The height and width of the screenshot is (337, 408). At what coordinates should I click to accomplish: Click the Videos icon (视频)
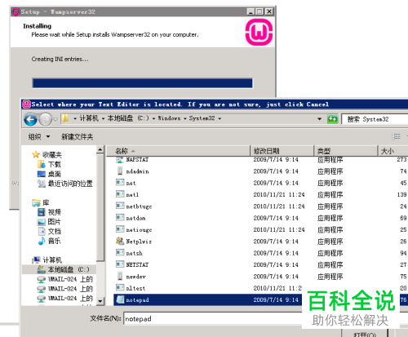click(x=42, y=212)
